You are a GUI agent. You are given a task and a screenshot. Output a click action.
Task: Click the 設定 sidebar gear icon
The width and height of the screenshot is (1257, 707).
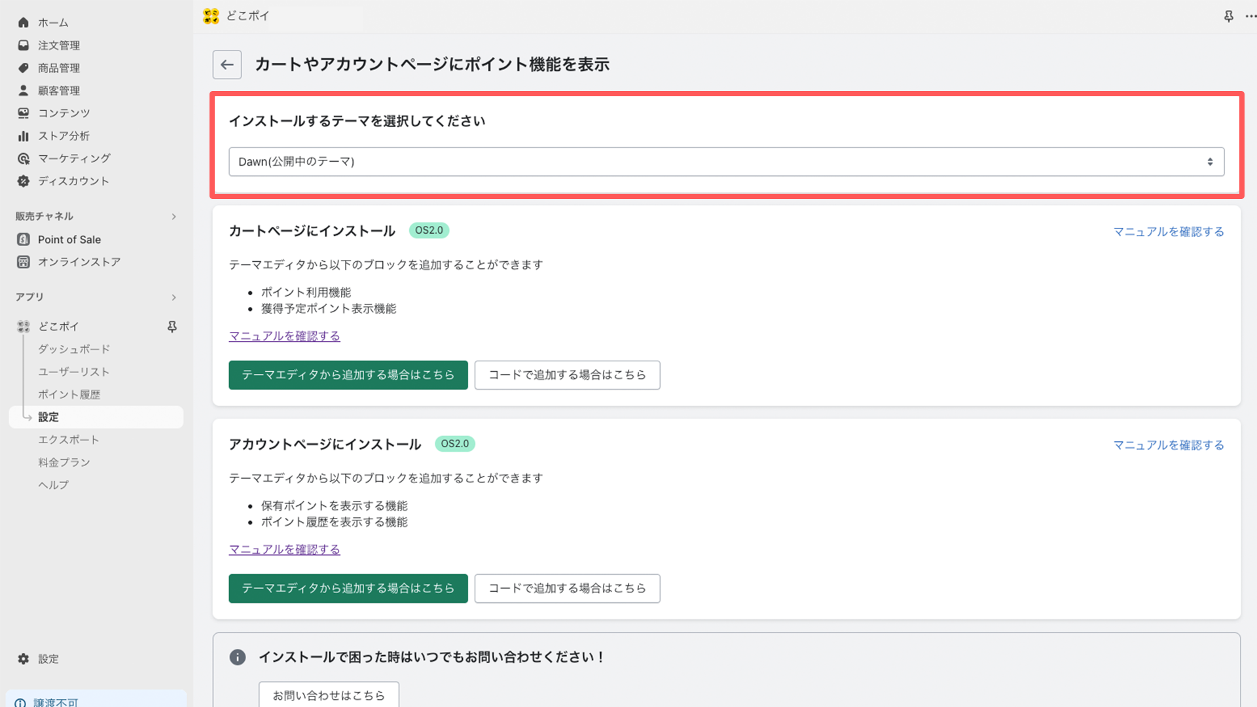[x=24, y=659]
